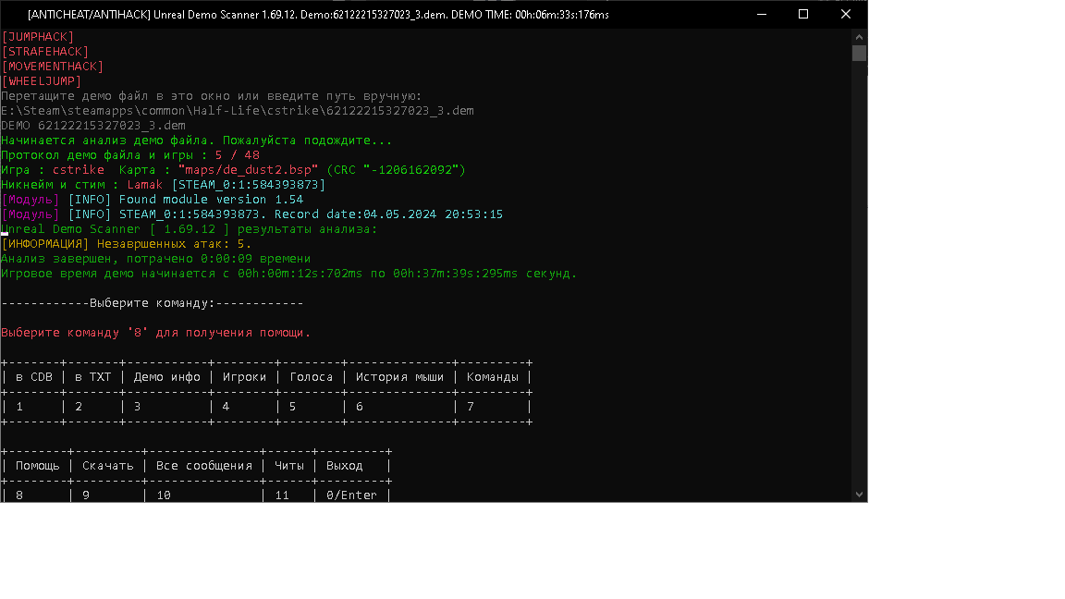Image resolution: width=1065 pixels, height=599 pixels.
Task: Click the red help hint line
Action: pos(156,333)
